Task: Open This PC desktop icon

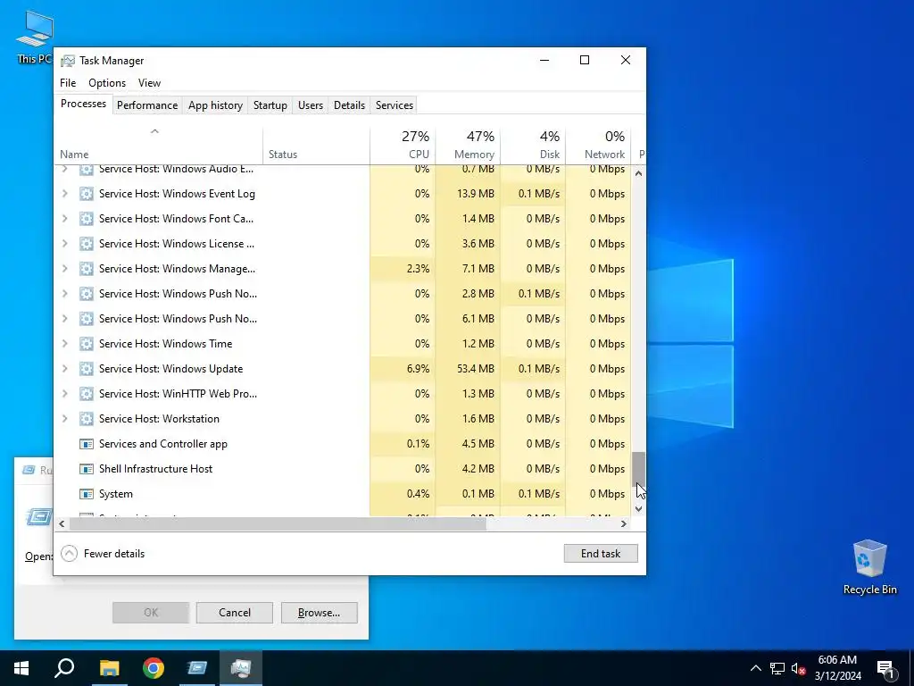Action: pyautogui.click(x=34, y=36)
